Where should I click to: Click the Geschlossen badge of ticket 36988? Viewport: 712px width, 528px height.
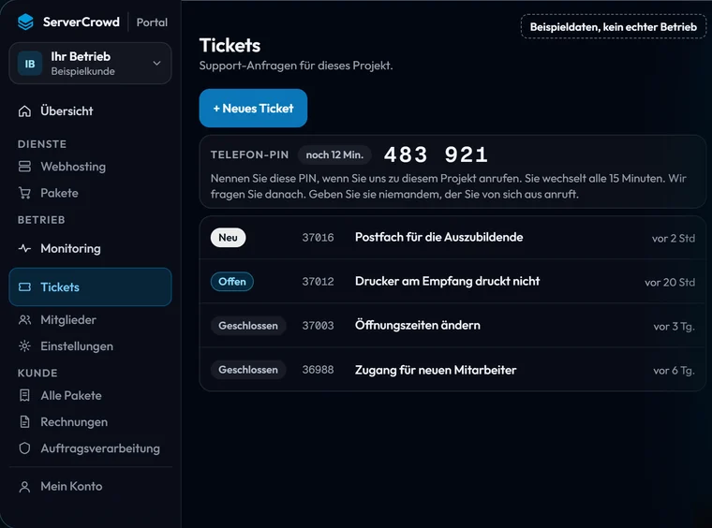[248, 370]
